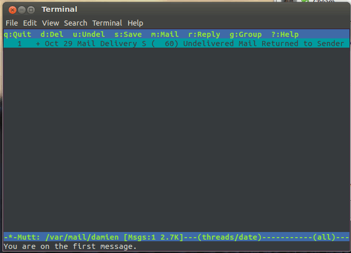Open the Search menu

(x=75, y=23)
